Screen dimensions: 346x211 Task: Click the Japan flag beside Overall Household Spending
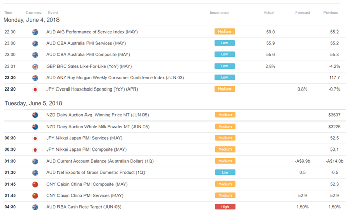pyautogui.click(x=35, y=89)
